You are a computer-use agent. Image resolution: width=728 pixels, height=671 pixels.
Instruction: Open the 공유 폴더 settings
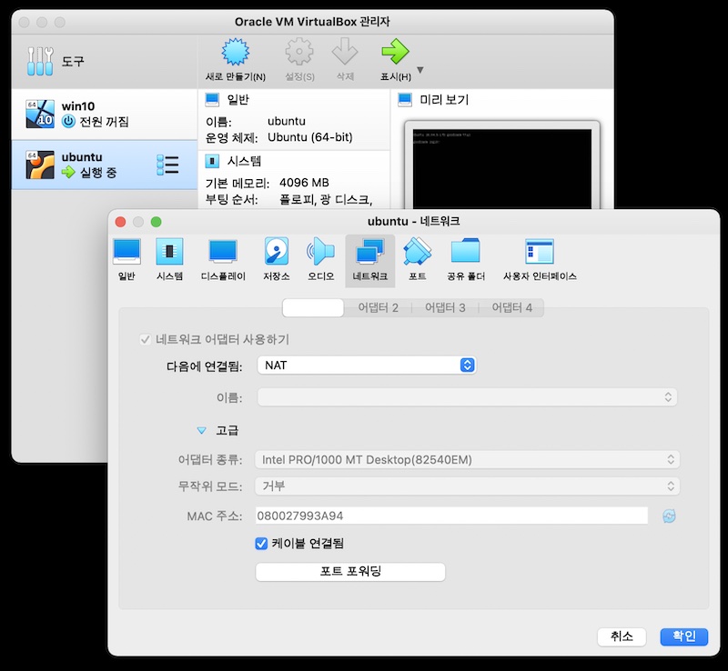[x=466, y=260]
